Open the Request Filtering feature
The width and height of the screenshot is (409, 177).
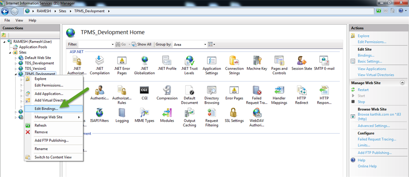pyautogui.click(x=212, y=117)
